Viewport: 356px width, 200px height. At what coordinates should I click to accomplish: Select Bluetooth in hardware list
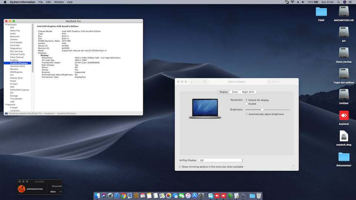point(15,37)
